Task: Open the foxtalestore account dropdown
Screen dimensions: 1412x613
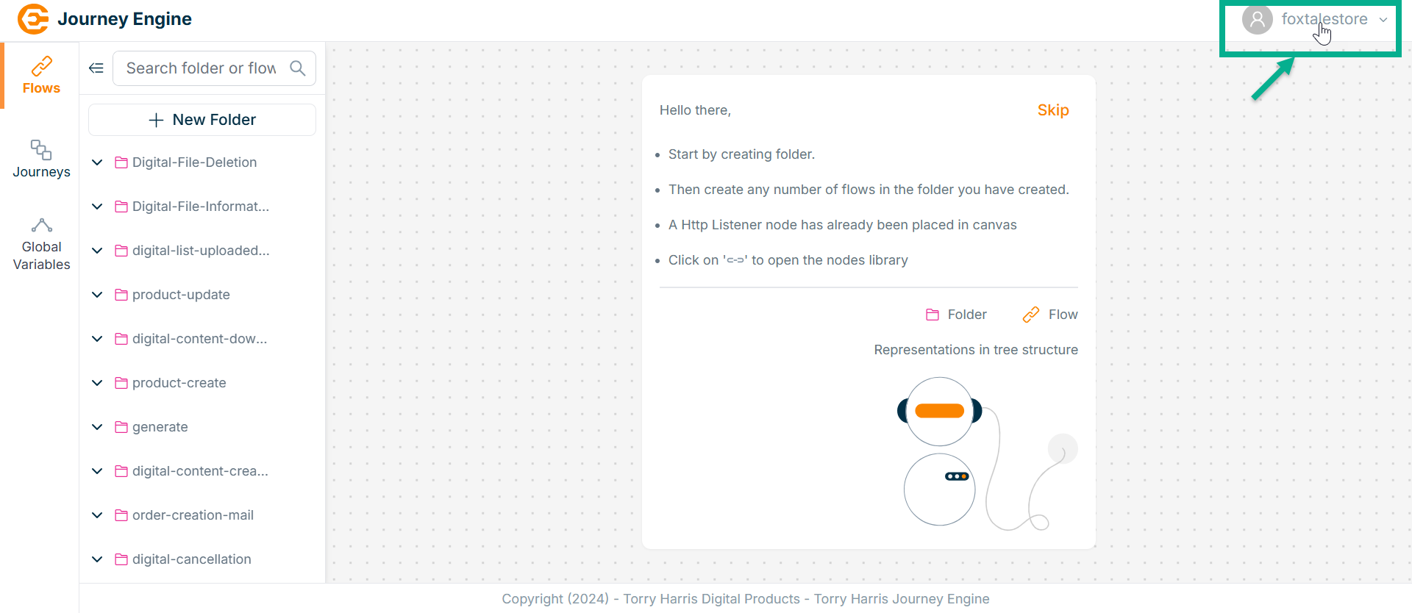Action: (x=1383, y=20)
